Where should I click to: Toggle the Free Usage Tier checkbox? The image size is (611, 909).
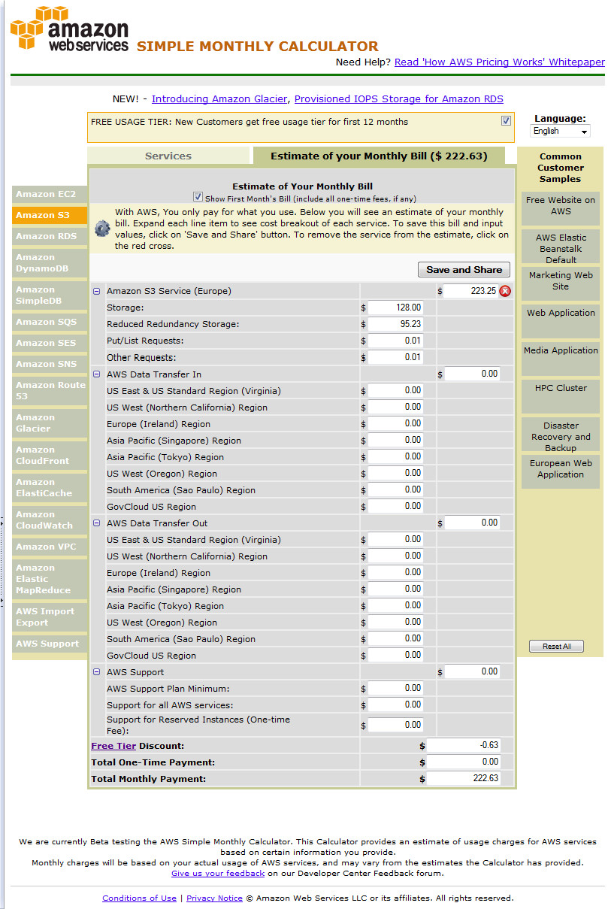(506, 121)
